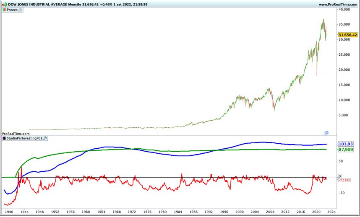Viewport: 360px width, 217px height.
Task: Click the 1988 year on time axis
Action: click(x=193, y=212)
